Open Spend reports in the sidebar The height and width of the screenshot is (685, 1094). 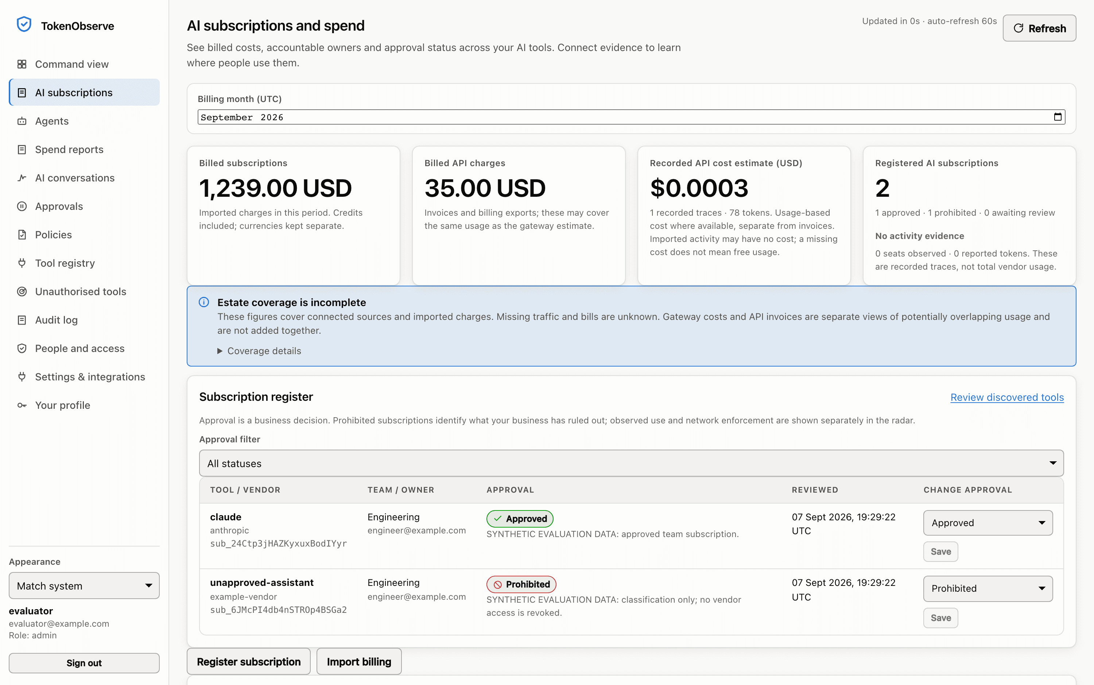coord(84,149)
